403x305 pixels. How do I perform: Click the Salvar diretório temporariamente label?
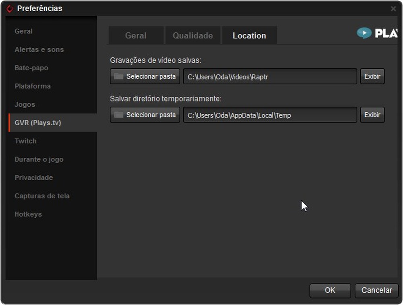(166, 99)
